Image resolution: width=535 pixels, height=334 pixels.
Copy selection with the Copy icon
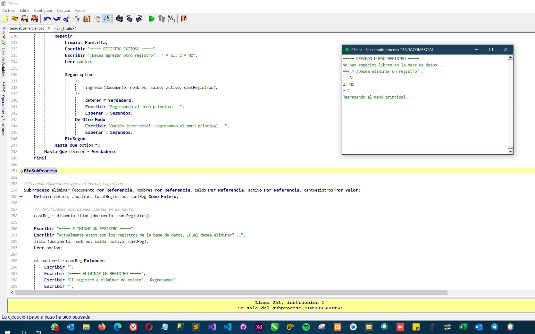pos(77,19)
